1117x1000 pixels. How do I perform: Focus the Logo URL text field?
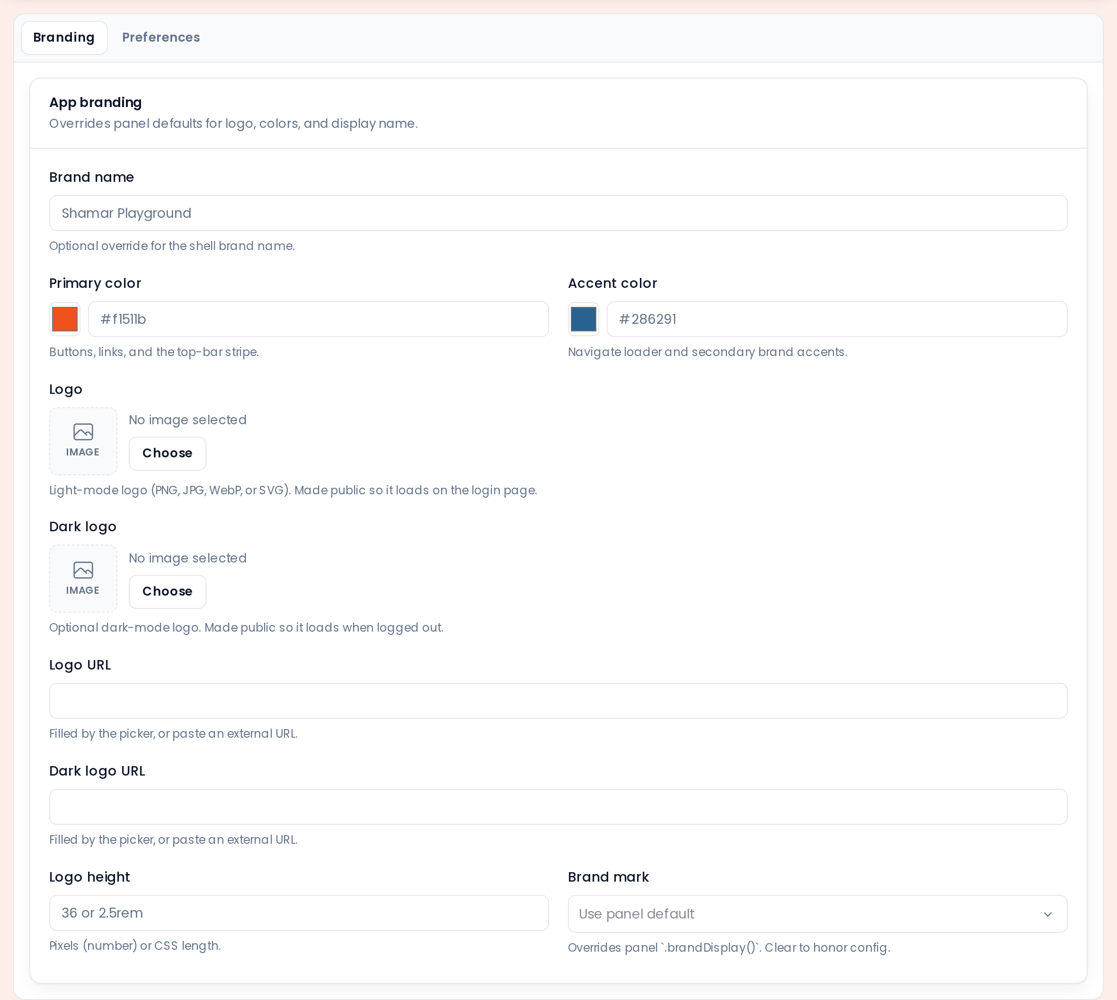(x=558, y=701)
